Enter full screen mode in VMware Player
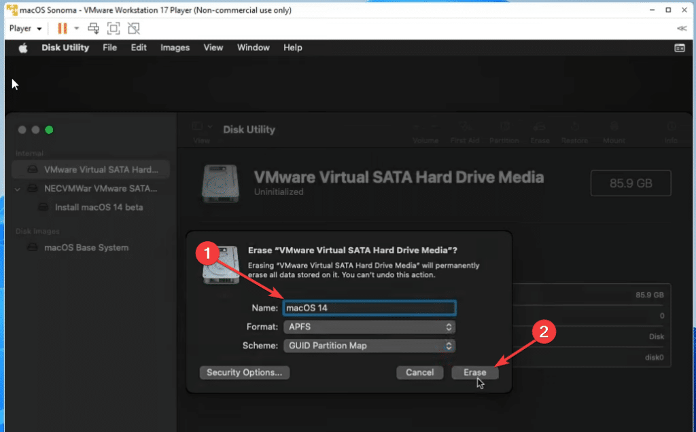 tap(114, 29)
